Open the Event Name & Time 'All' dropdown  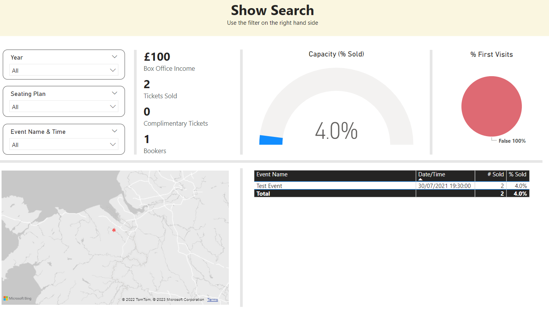[64, 145]
